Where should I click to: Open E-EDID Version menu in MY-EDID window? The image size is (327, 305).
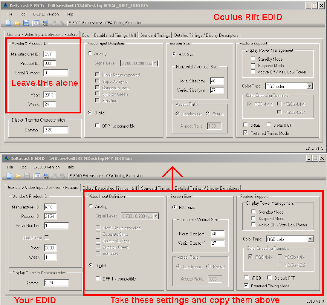[x=47, y=167]
